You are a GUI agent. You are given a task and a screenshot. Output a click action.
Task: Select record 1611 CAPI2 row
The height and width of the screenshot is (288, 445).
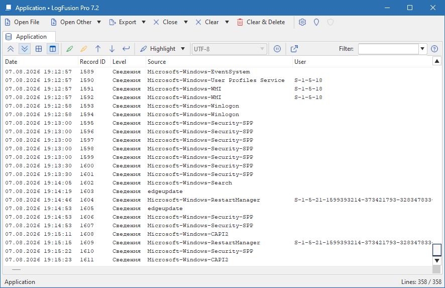tap(217, 259)
